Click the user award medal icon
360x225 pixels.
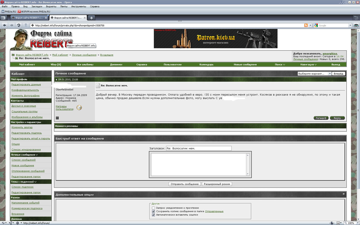(x=79, y=107)
